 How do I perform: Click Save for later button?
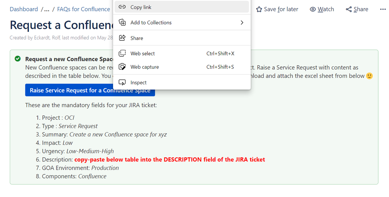[x=277, y=9]
